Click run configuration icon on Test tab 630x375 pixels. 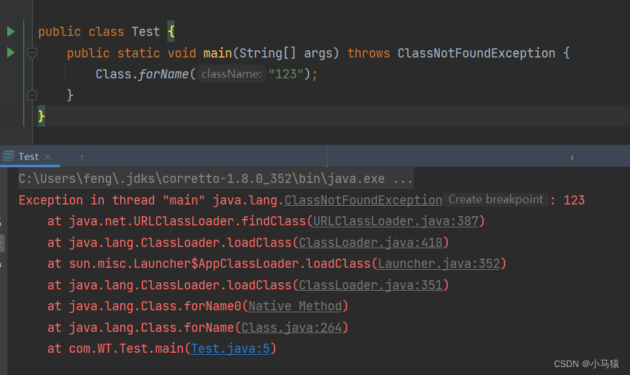point(8,157)
